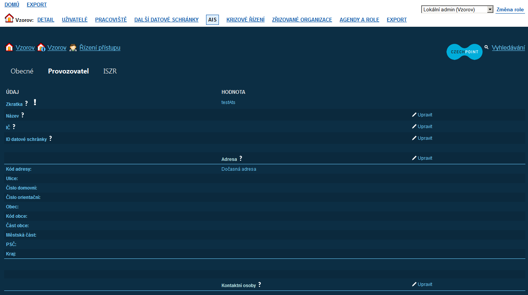Switch to the Obecné tab

tap(22, 71)
